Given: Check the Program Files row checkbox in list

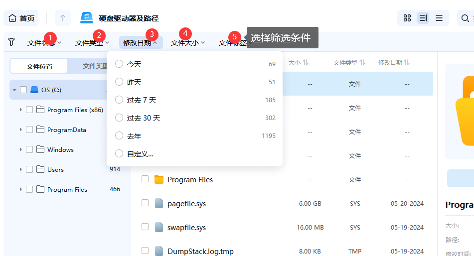Looking at the screenshot, I should click(x=145, y=179).
